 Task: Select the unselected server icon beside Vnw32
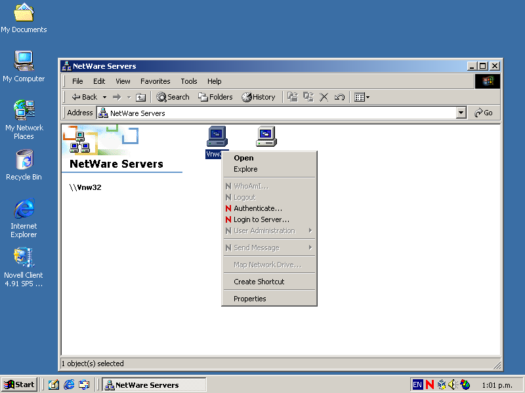coord(266,136)
